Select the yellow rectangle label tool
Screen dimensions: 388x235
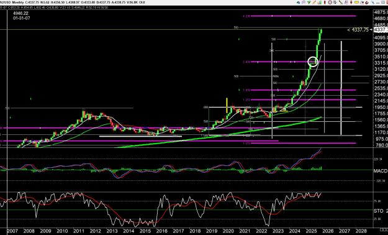pos(356,2)
